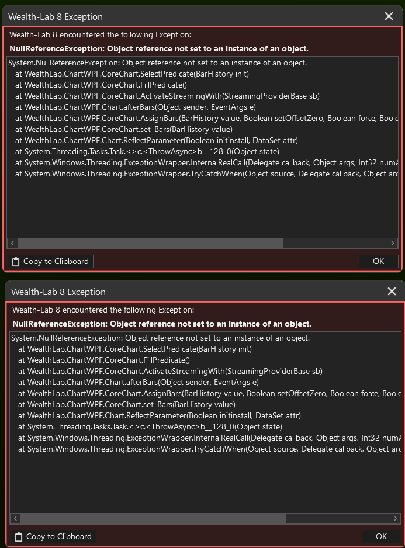
Task: Close the upper Wealth-Lab 8 Exception dialog
Action: (x=389, y=16)
